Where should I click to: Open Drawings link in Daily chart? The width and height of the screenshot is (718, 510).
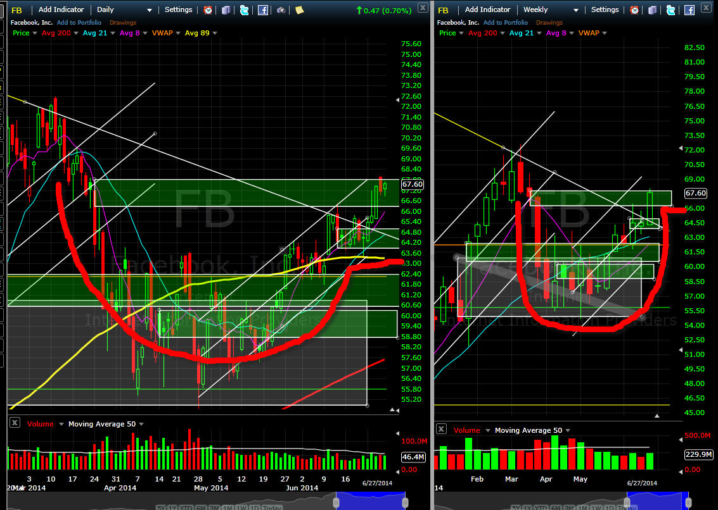123,22
